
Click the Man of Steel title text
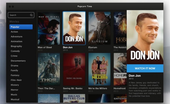(x=45, y=47)
